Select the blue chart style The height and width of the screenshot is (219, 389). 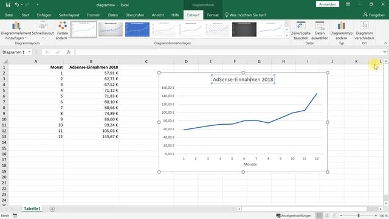137,29
